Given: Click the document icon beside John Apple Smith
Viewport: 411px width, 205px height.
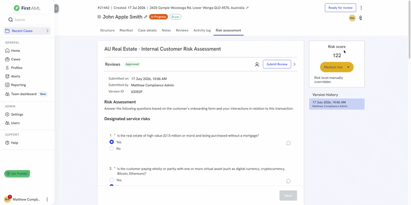Looking at the screenshot, I should [99, 17].
